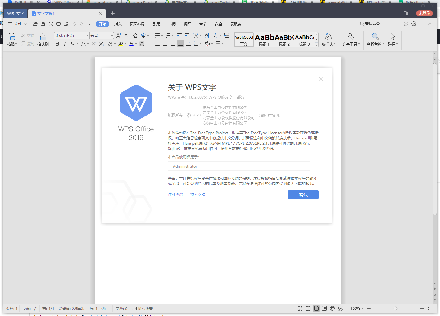Open the 审阅 ribbon tab
440x316 pixels.
coord(172,24)
